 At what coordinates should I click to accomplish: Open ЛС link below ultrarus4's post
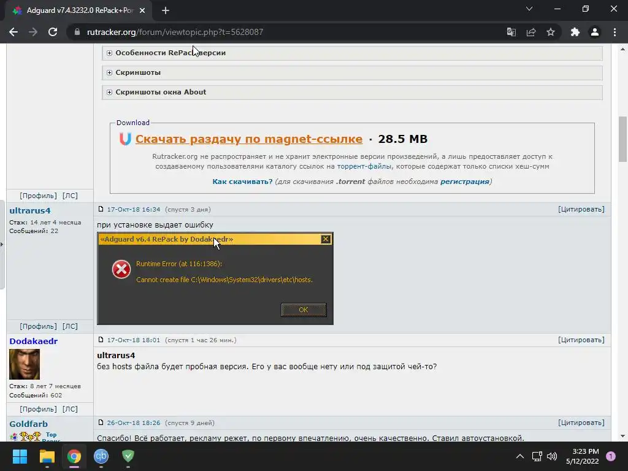click(x=70, y=326)
